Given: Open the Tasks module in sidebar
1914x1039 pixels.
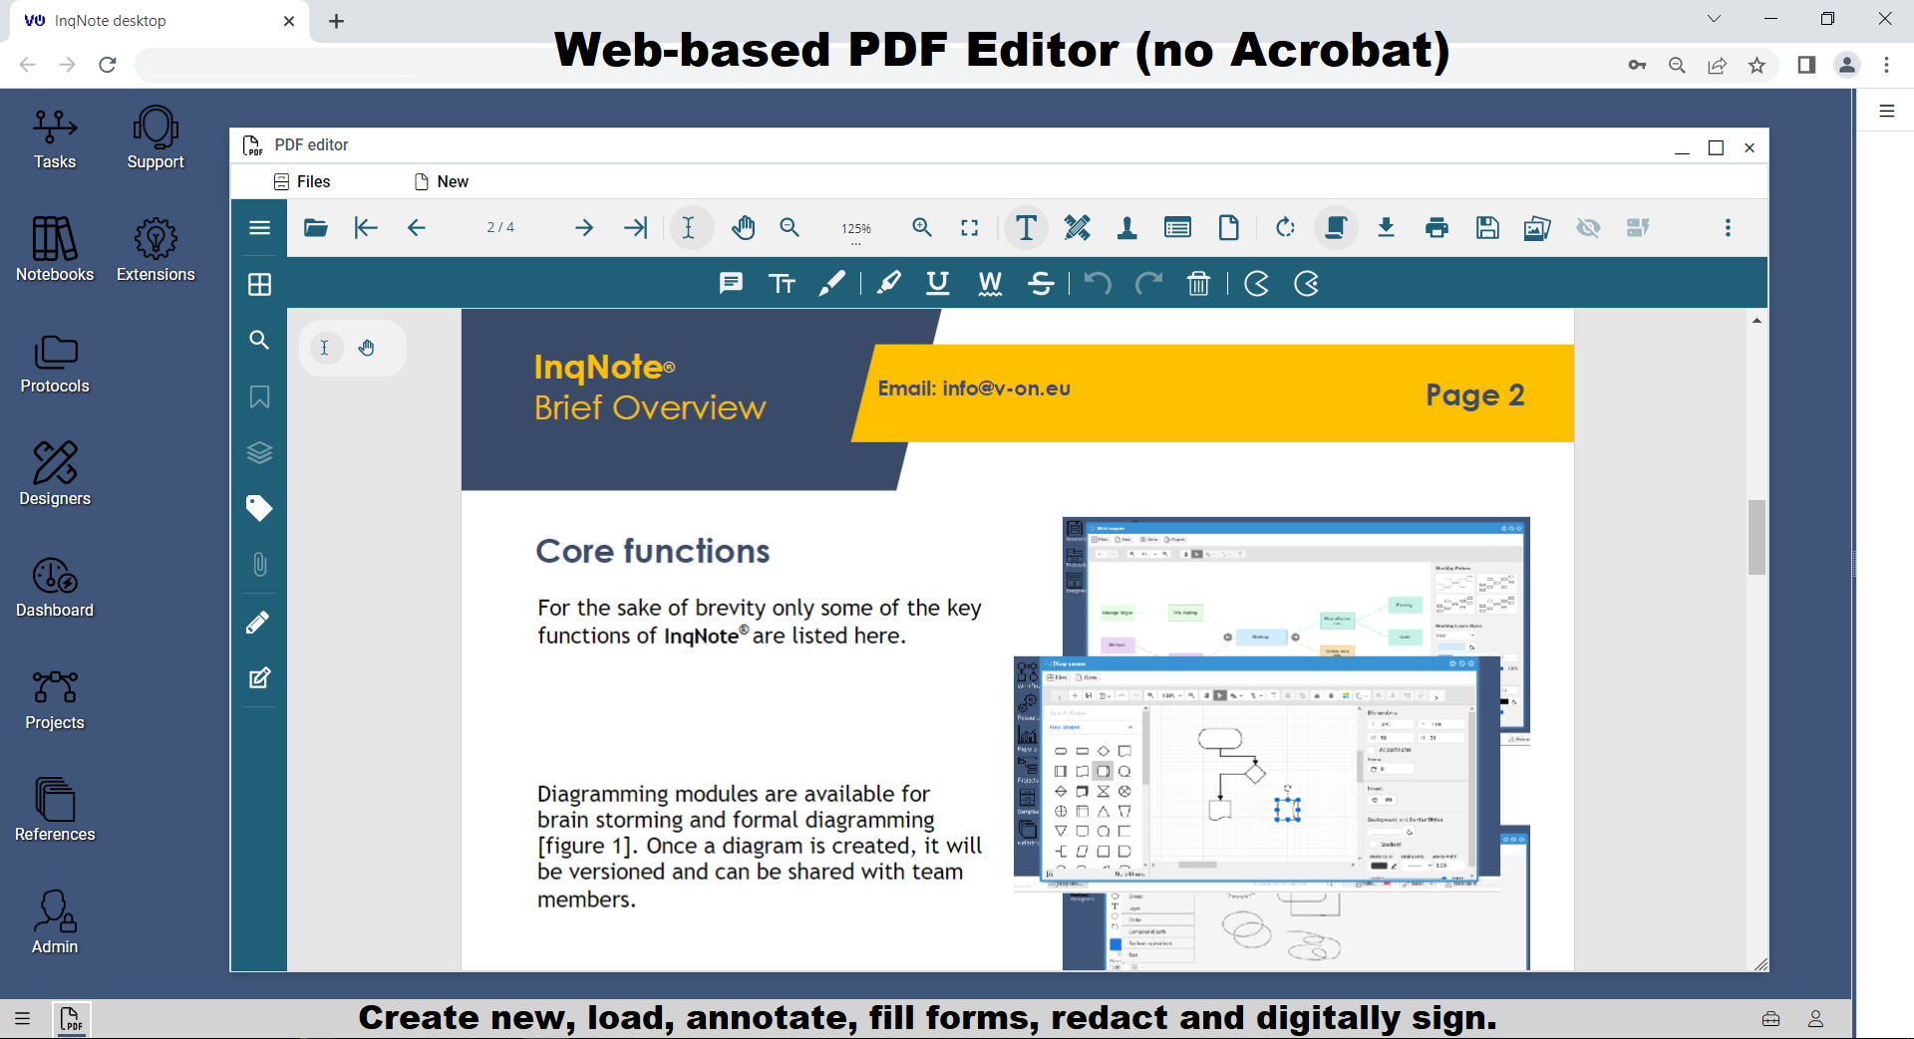Looking at the screenshot, I should (55, 139).
